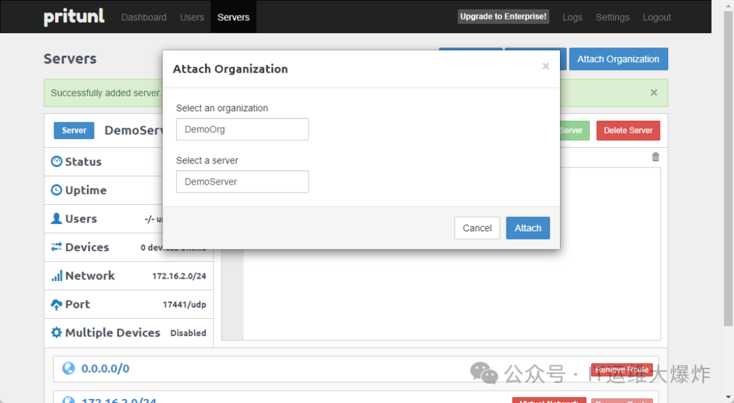Dismiss the success alert banner

click(x=653, y=93)
